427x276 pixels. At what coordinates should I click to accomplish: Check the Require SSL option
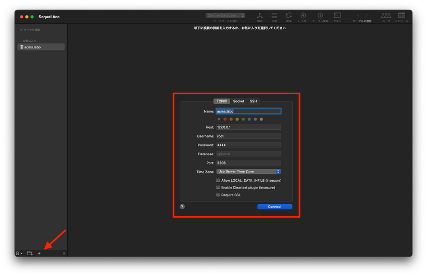point(218,195)
